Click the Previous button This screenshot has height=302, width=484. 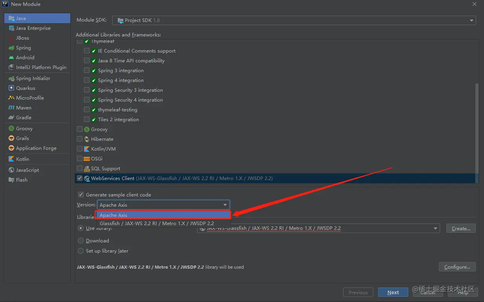click(x=358, y=293)
